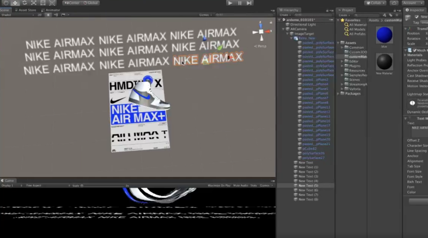The width and height of the screenshot is (428, 238).
Task: Open the Account dropdown
Action: pos(413,3)
